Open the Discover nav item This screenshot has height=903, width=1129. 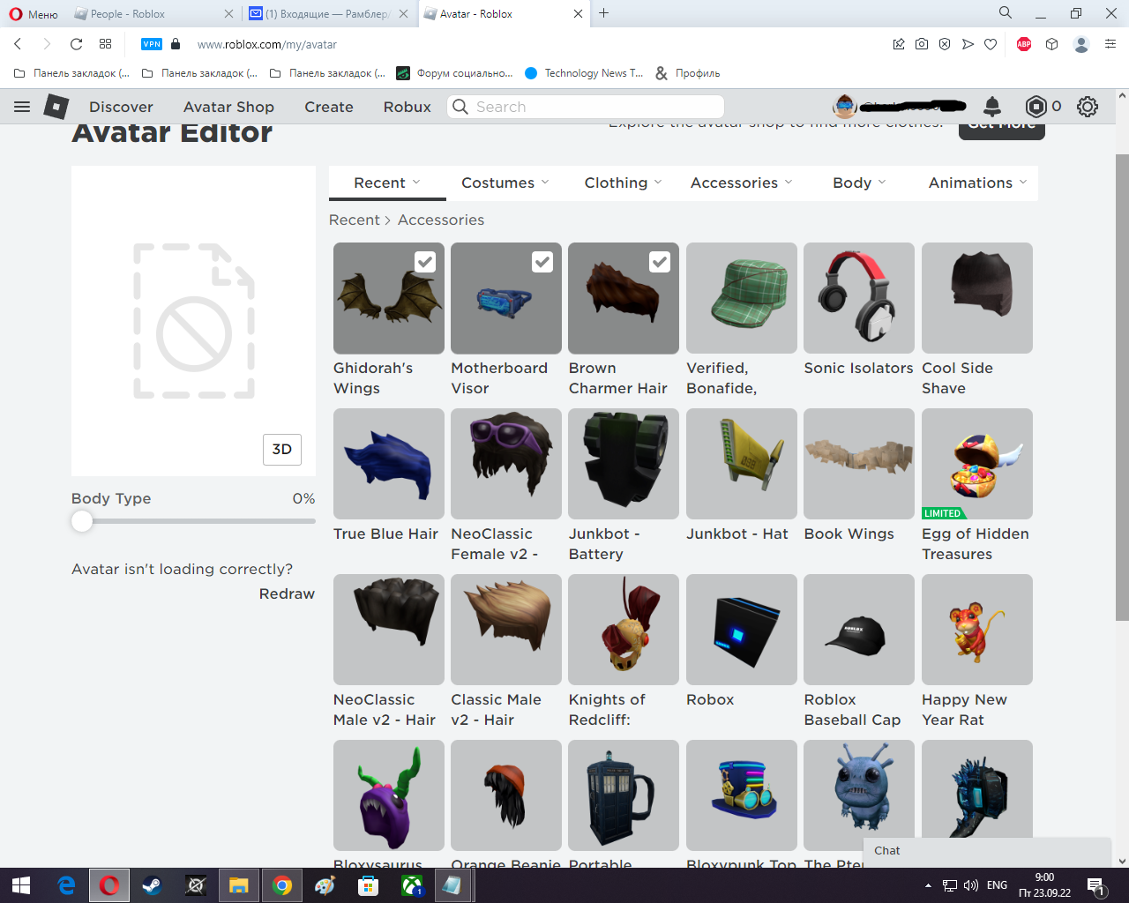tap(121, 107)
